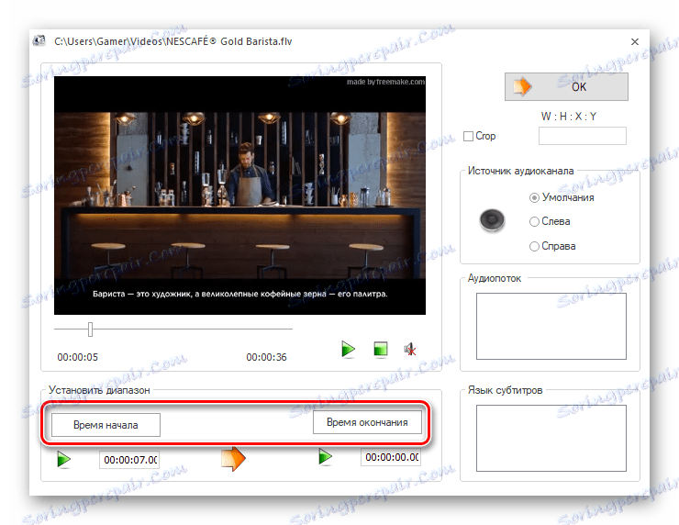Viewport: 679px width, 525px height.
Task: Toggle the mute speaker icon
Action: (x=409, y=349)
